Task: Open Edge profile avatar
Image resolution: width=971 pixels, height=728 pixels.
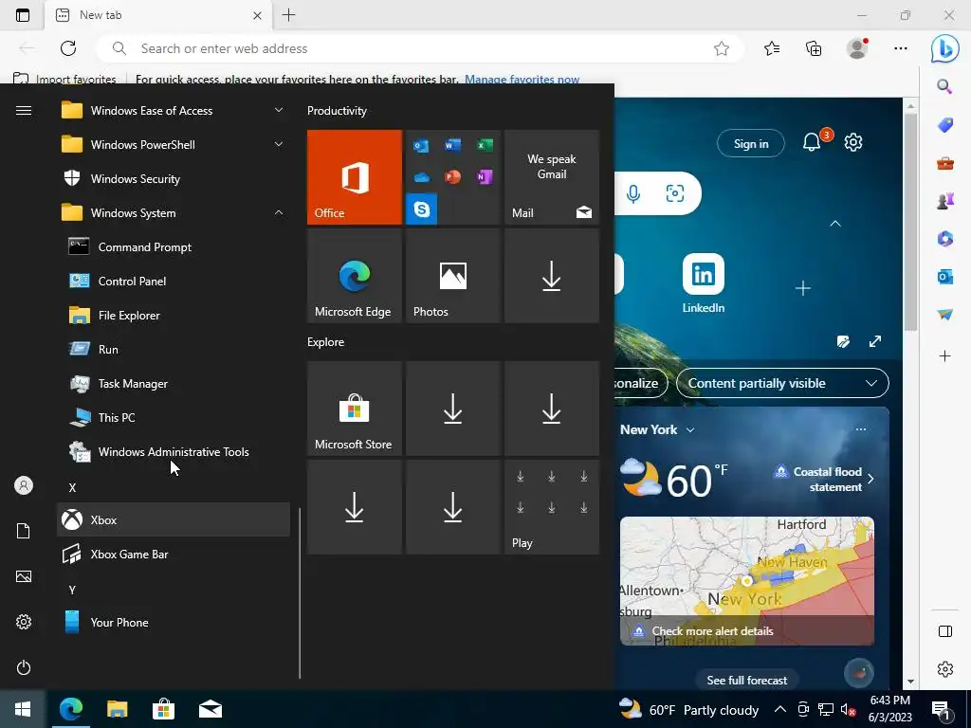Action: [x=857, y=48]
